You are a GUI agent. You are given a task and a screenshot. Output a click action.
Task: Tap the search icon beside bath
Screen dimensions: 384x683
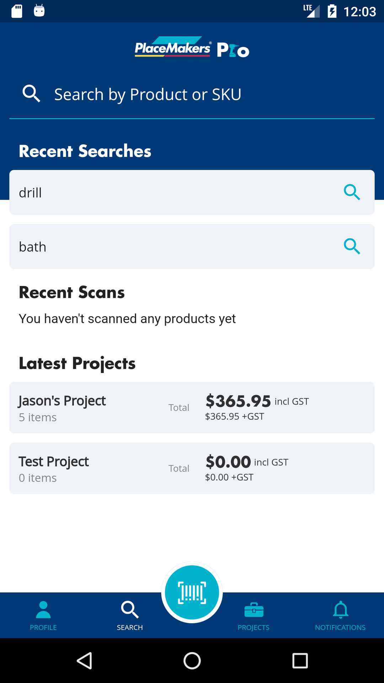(x=352, y=247)
